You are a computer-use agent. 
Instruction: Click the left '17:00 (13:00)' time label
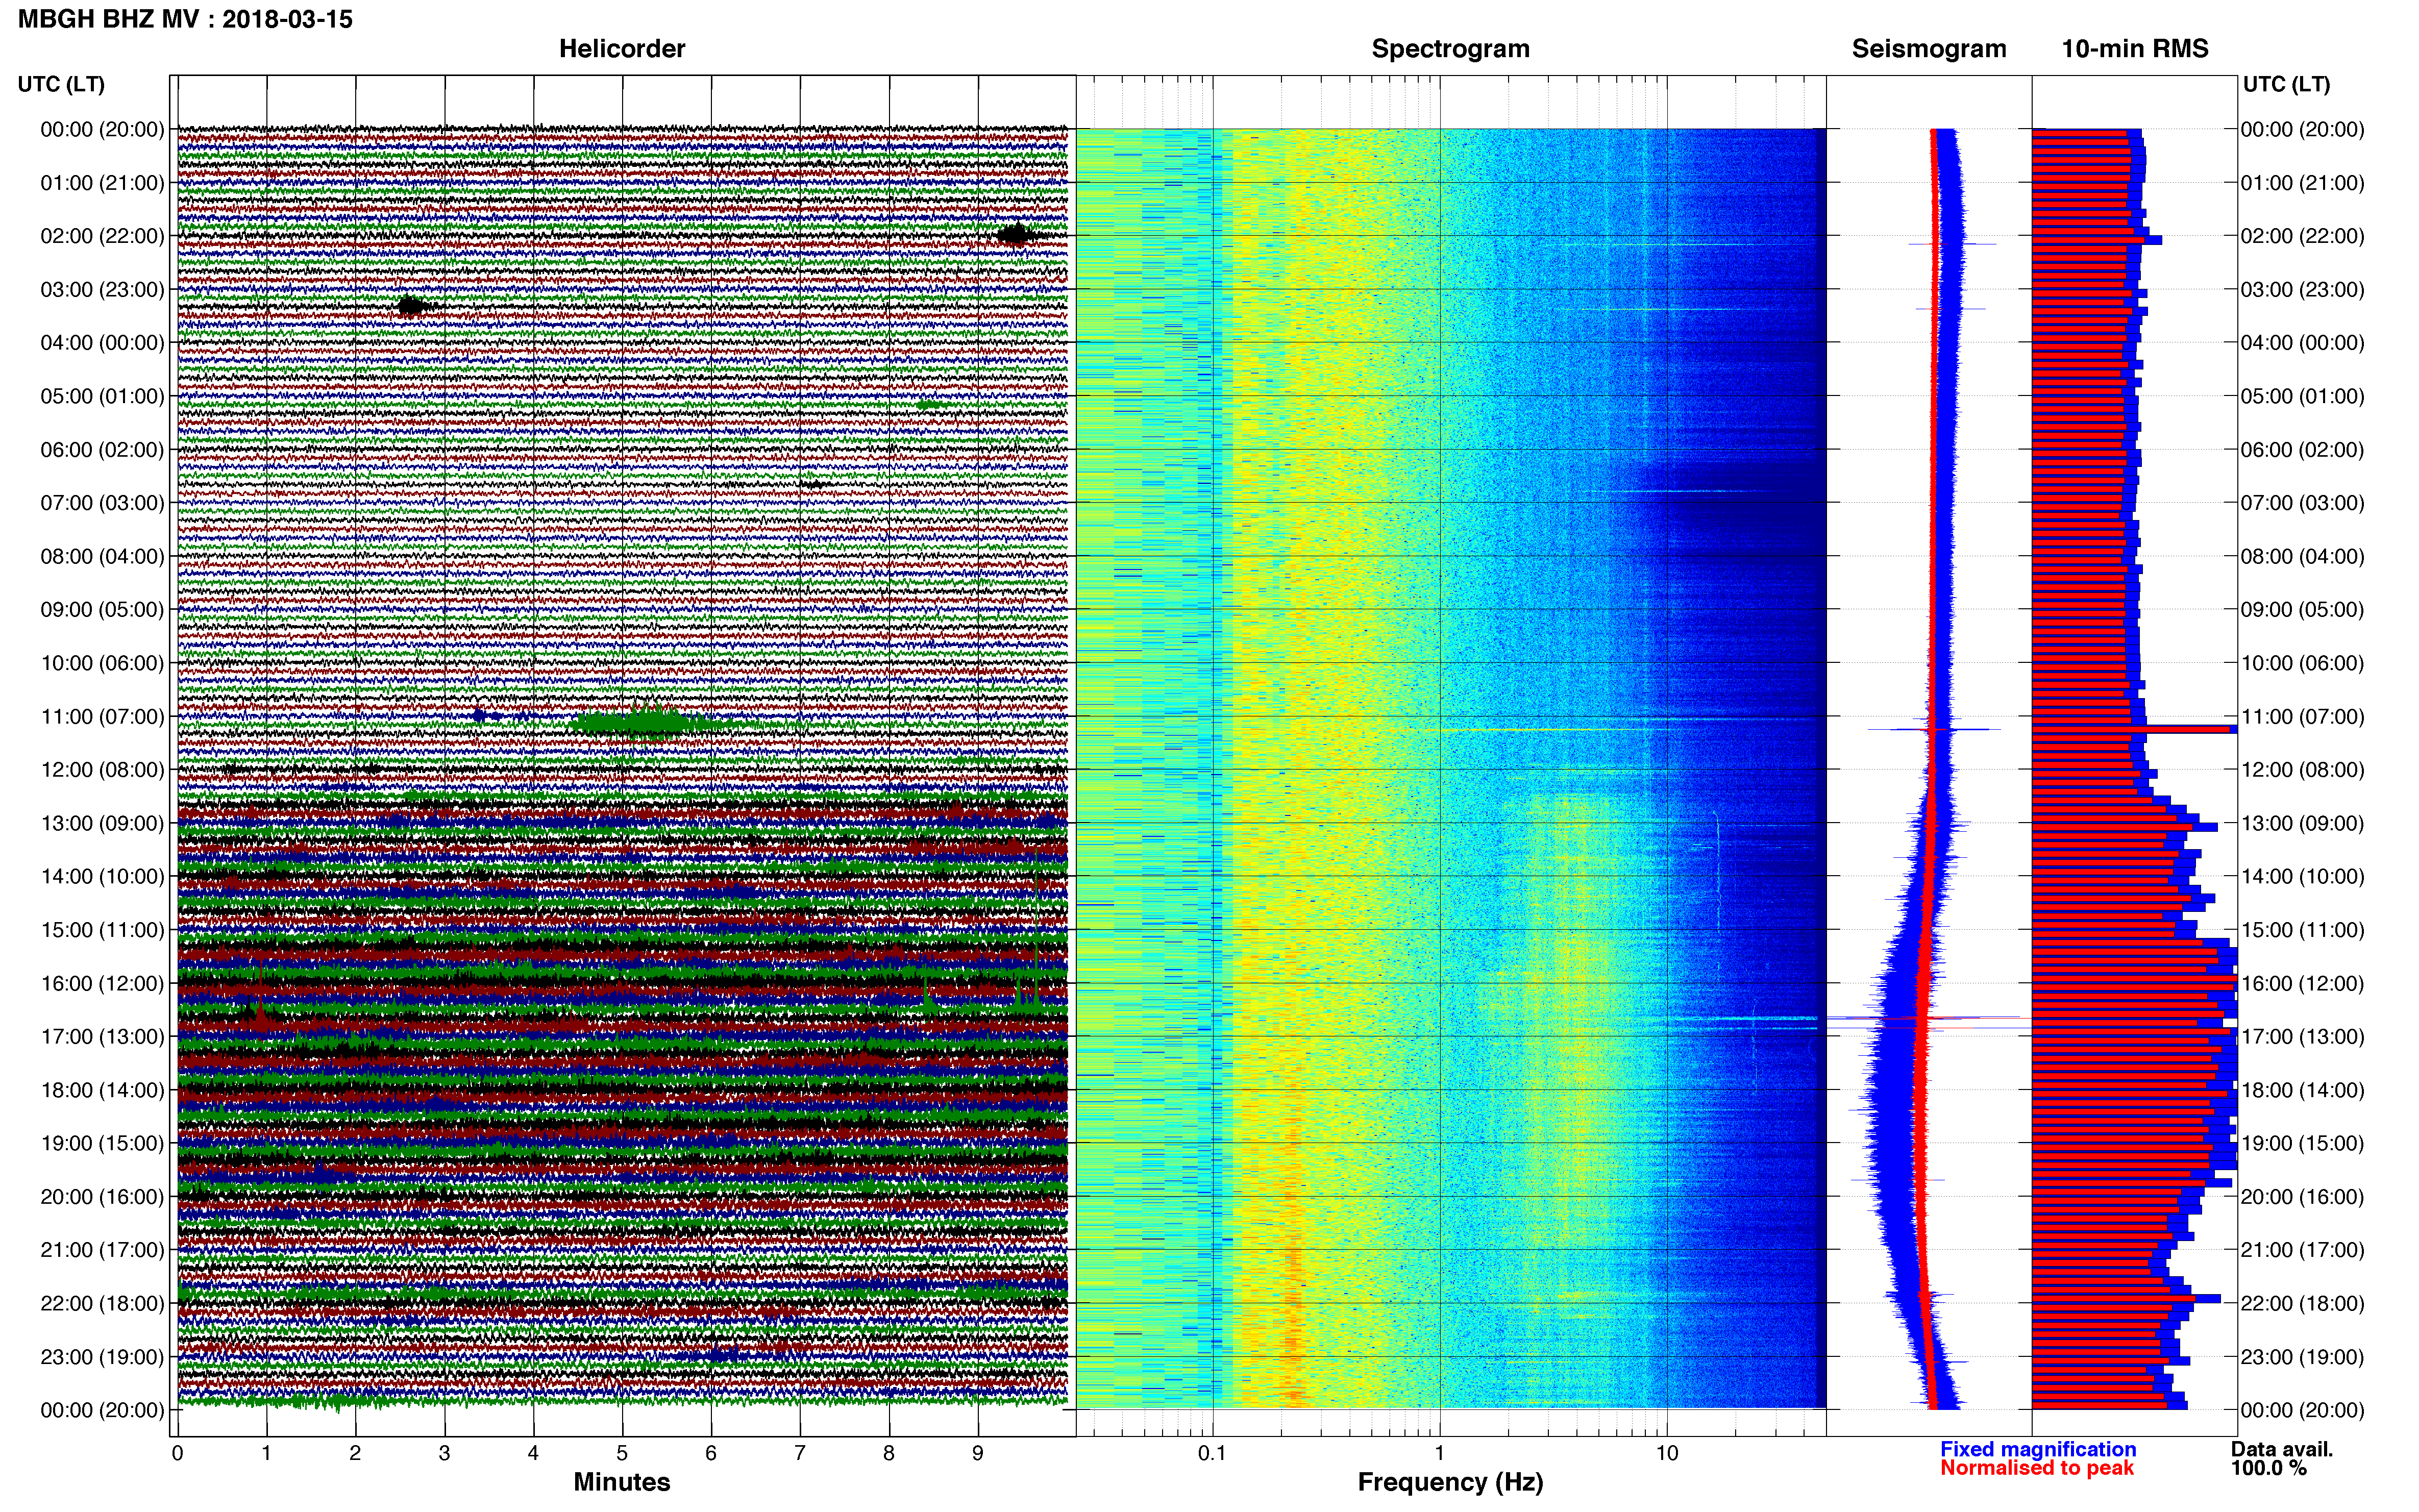tap(102, 1037)
